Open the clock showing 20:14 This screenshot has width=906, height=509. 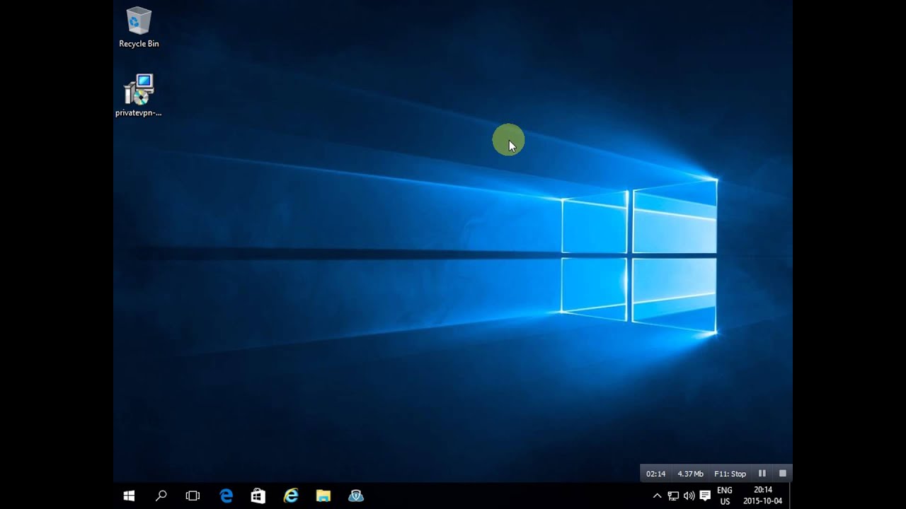[x=763, y=496]
